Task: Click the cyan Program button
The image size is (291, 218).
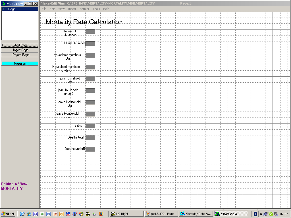Action: [20, 64]
